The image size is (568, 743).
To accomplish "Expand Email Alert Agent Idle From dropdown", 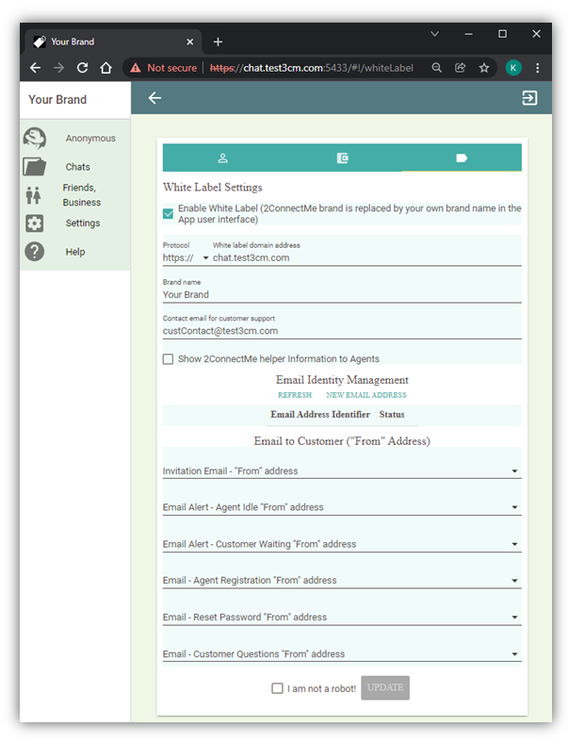I will point(342,507).
